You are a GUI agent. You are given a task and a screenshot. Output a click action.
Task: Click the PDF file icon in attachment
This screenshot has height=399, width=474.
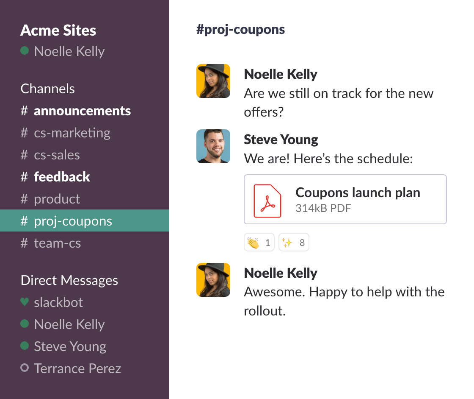(x=267, y=201)
